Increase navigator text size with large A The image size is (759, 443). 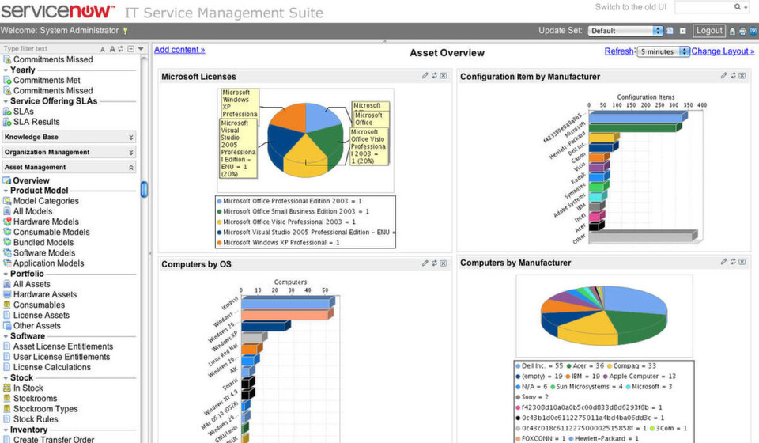coord(112,49)
